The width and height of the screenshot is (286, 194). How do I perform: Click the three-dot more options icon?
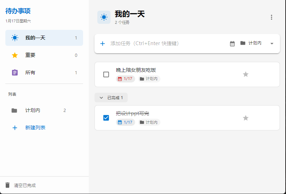pyautogui.click(x=271, y=17)
